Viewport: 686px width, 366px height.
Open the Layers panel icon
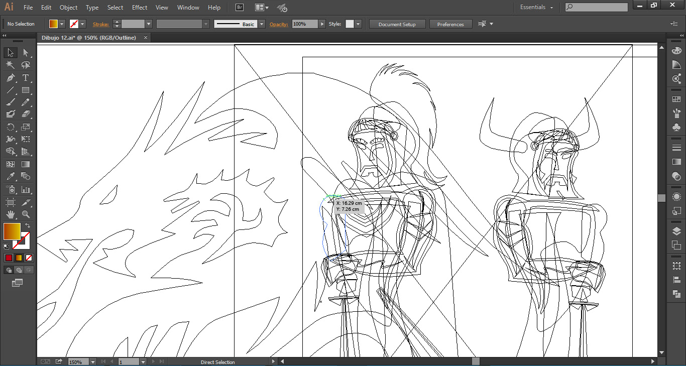(676, 231)
